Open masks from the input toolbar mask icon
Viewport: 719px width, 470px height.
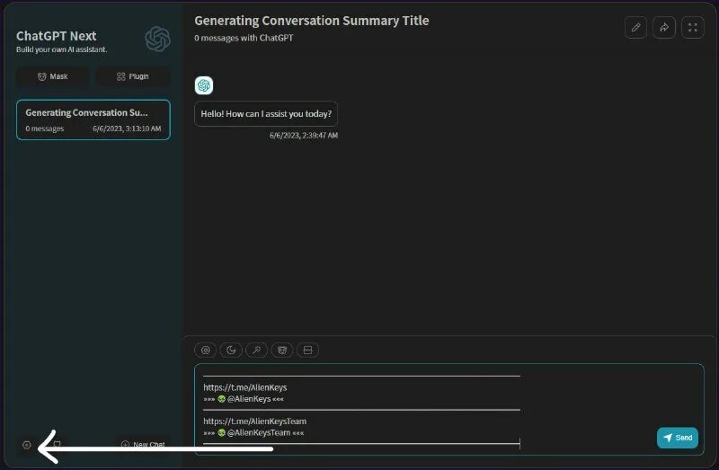(x=282, y=350)
